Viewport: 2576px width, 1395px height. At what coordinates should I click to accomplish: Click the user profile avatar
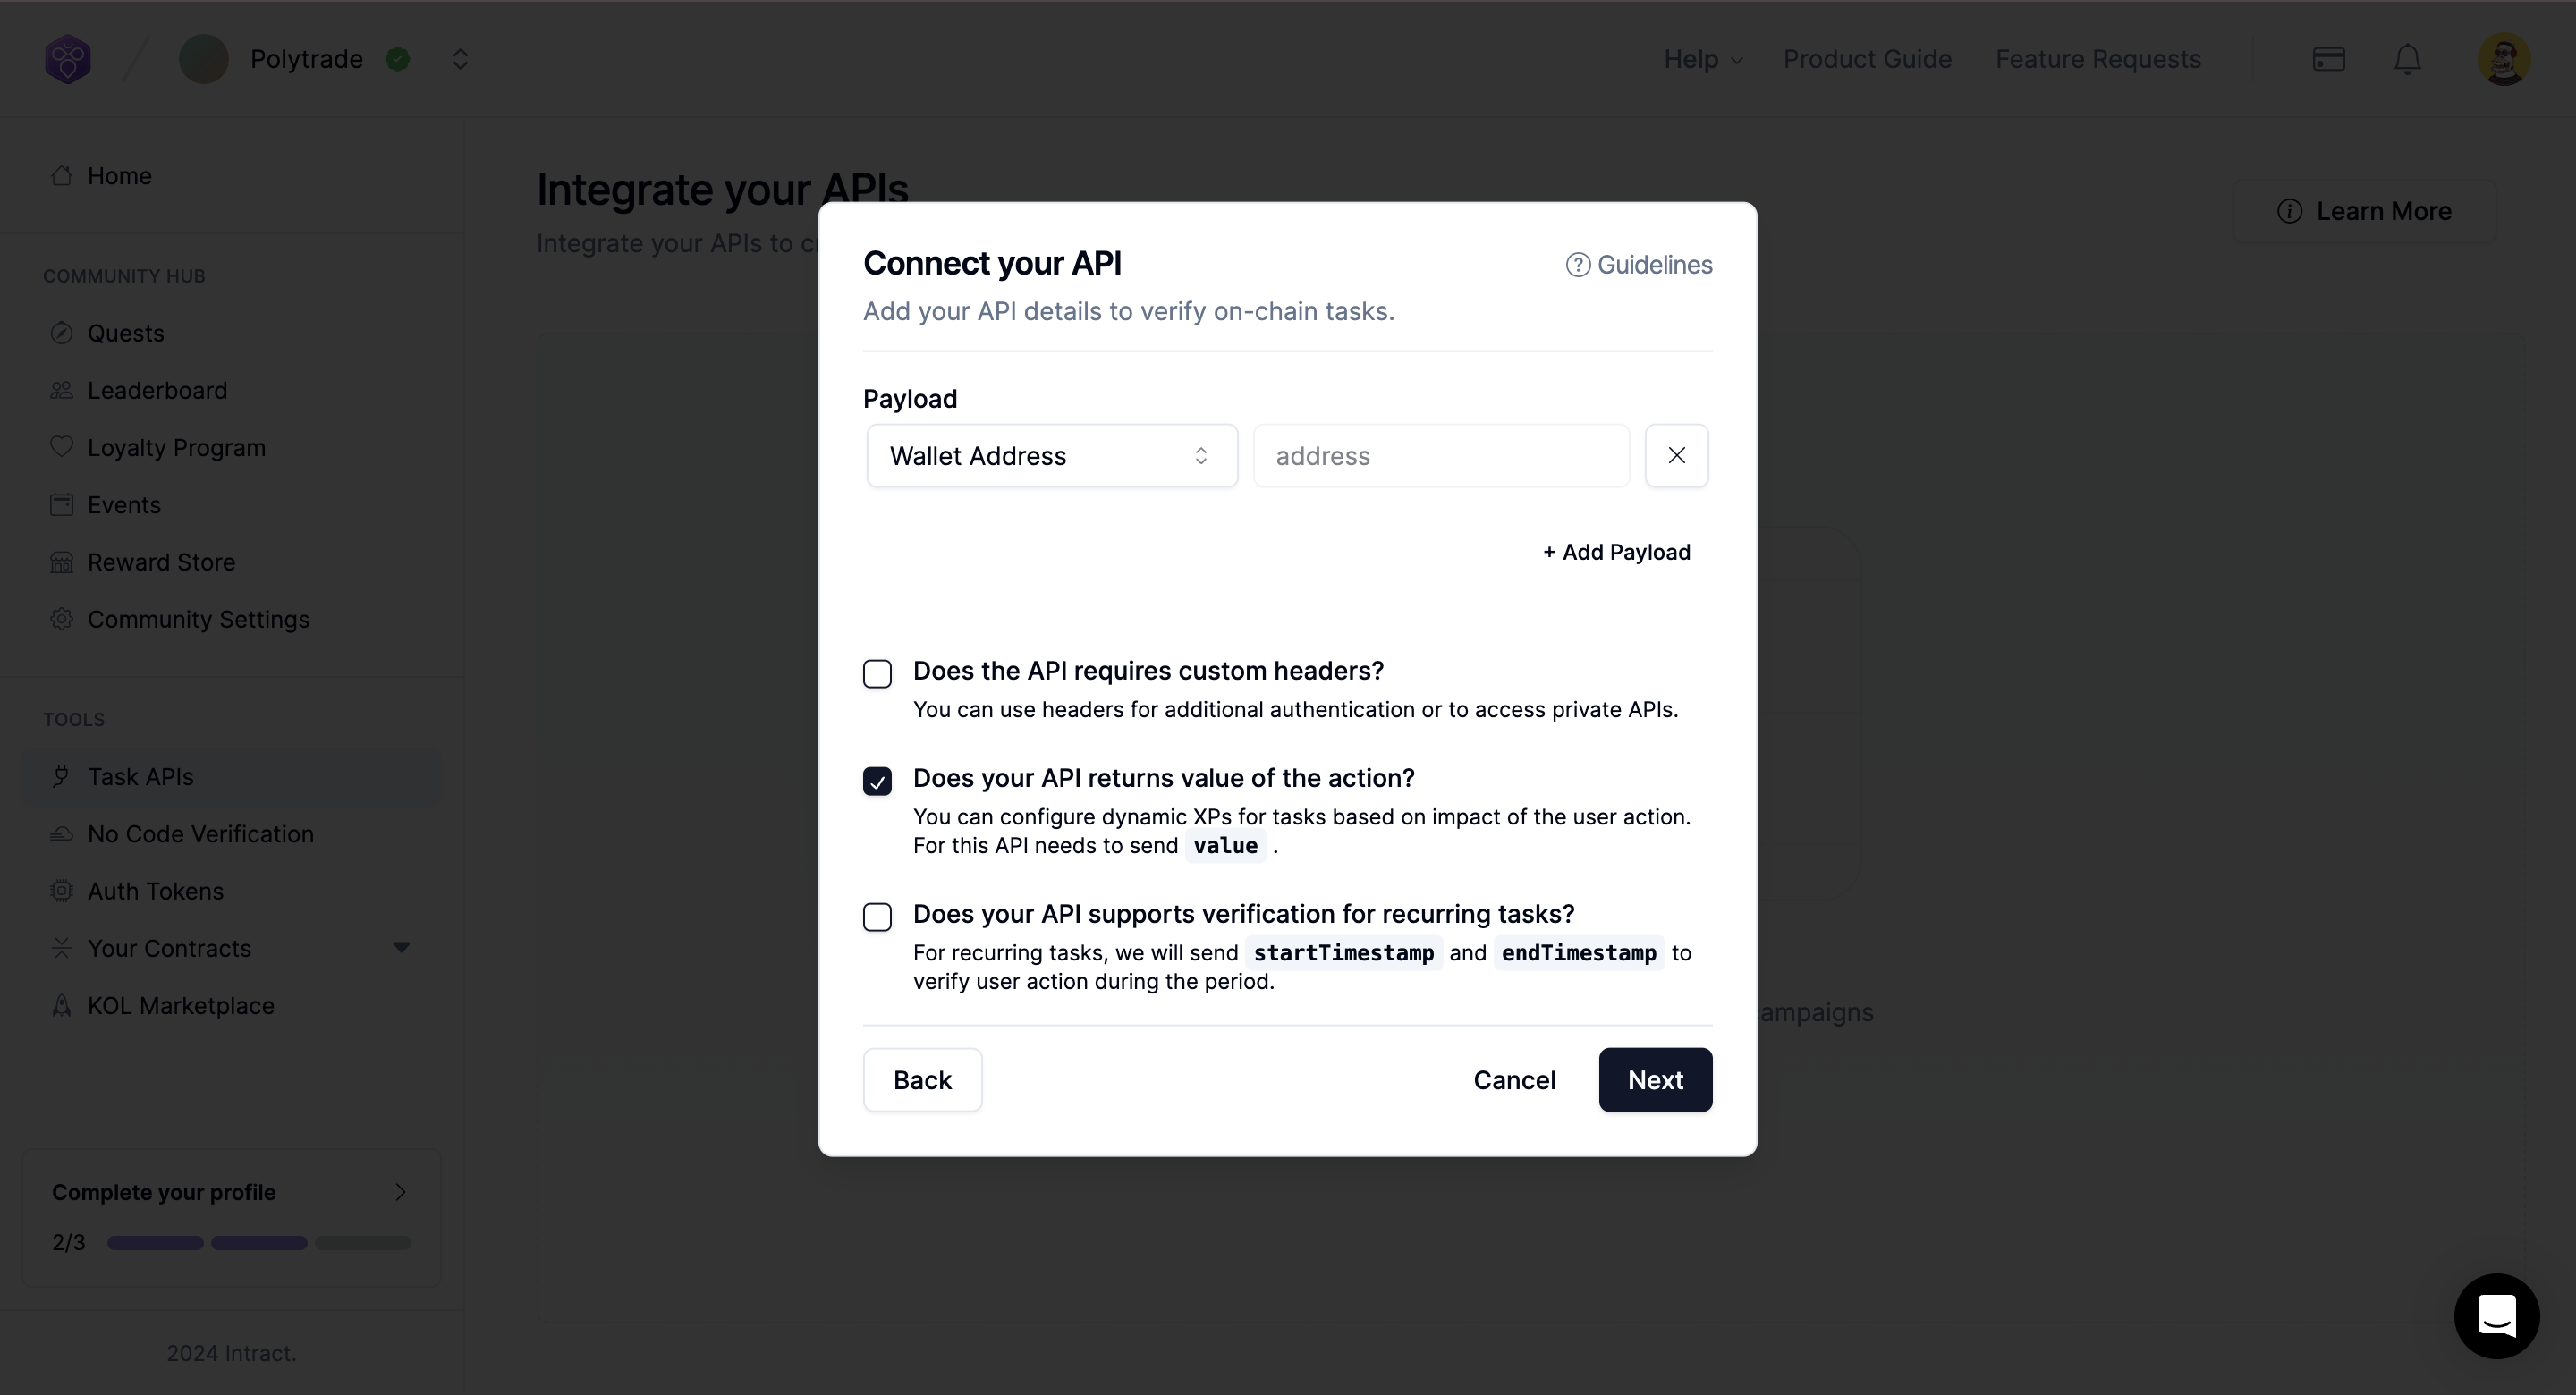pos(2503,60)
